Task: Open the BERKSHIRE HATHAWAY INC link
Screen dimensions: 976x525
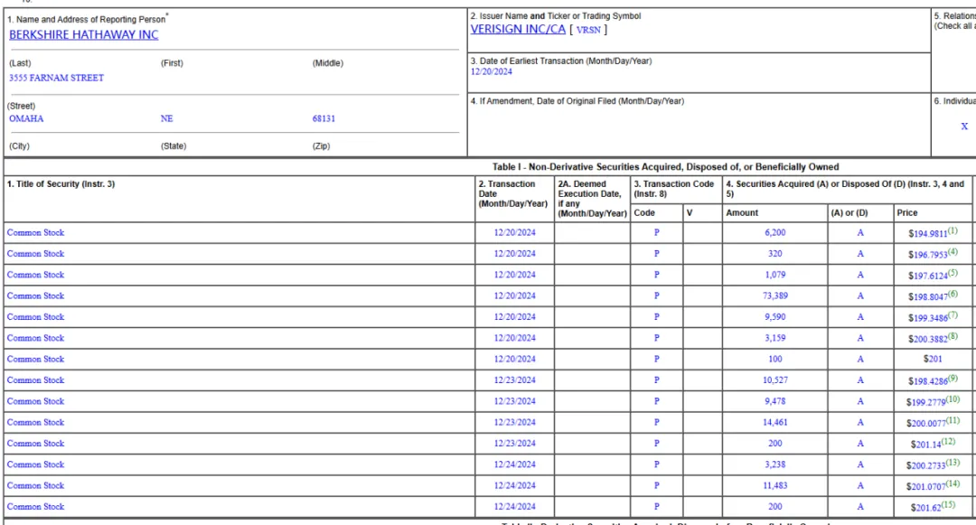Action: point(83,35)
